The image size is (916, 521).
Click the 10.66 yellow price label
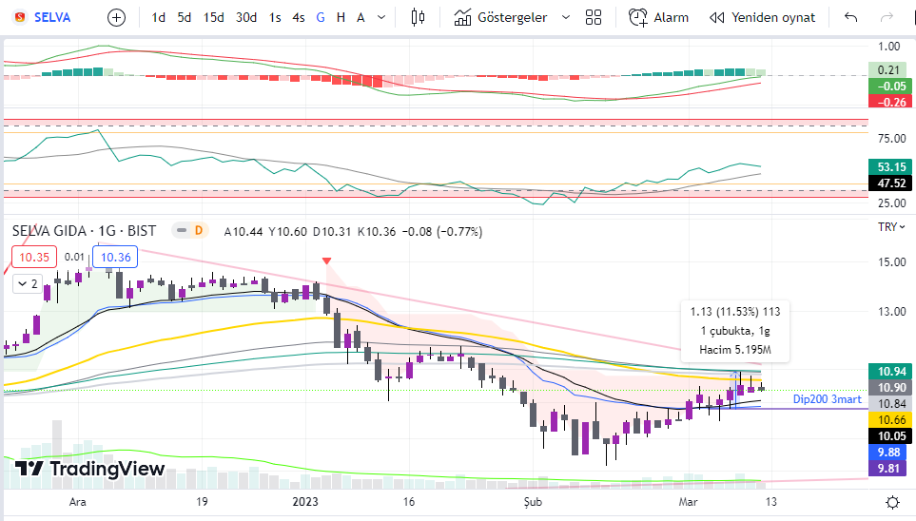point(891,420)
